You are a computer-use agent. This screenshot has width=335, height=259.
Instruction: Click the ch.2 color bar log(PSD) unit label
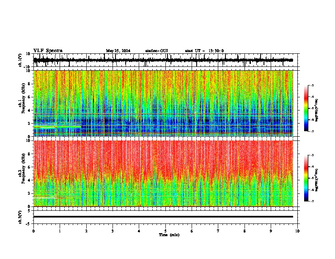pyautogui.click(x=317, y=180)
